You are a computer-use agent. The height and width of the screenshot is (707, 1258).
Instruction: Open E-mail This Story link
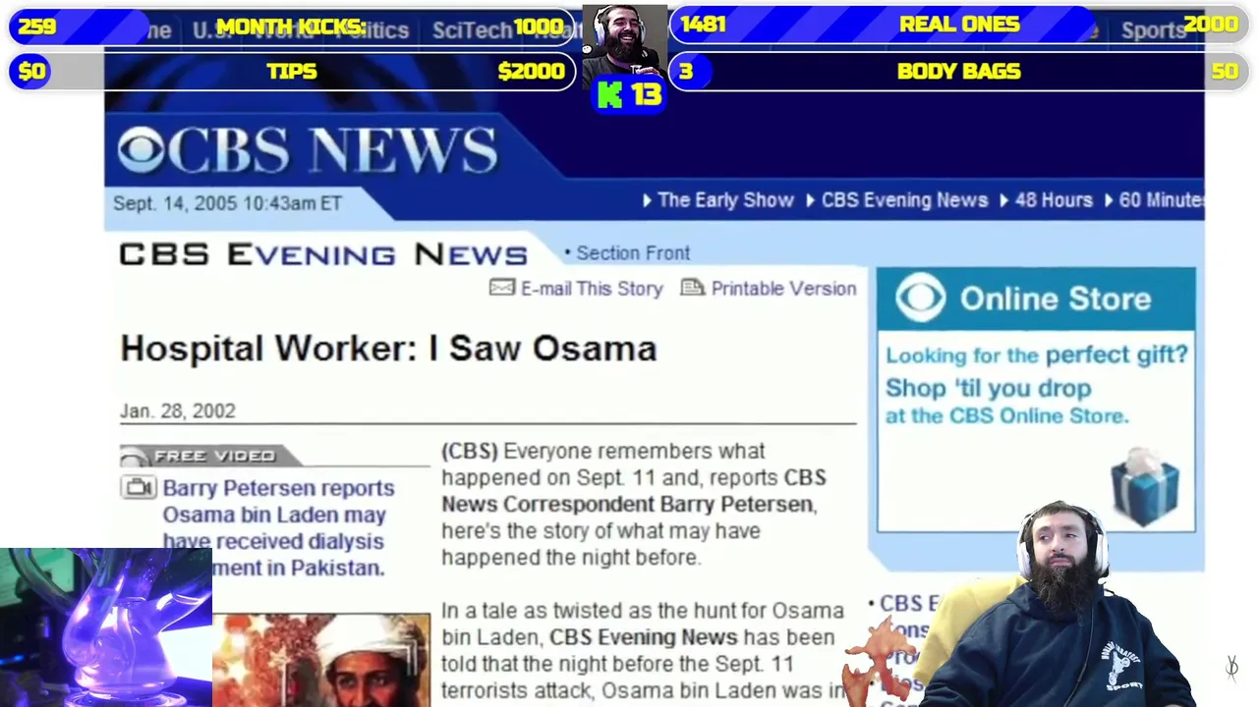tap(592, 289)
